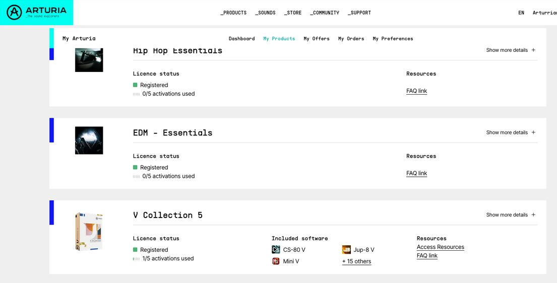Open the V Collection 5 box thumbnail
The image size is (557, 283).
pos(89,232)
